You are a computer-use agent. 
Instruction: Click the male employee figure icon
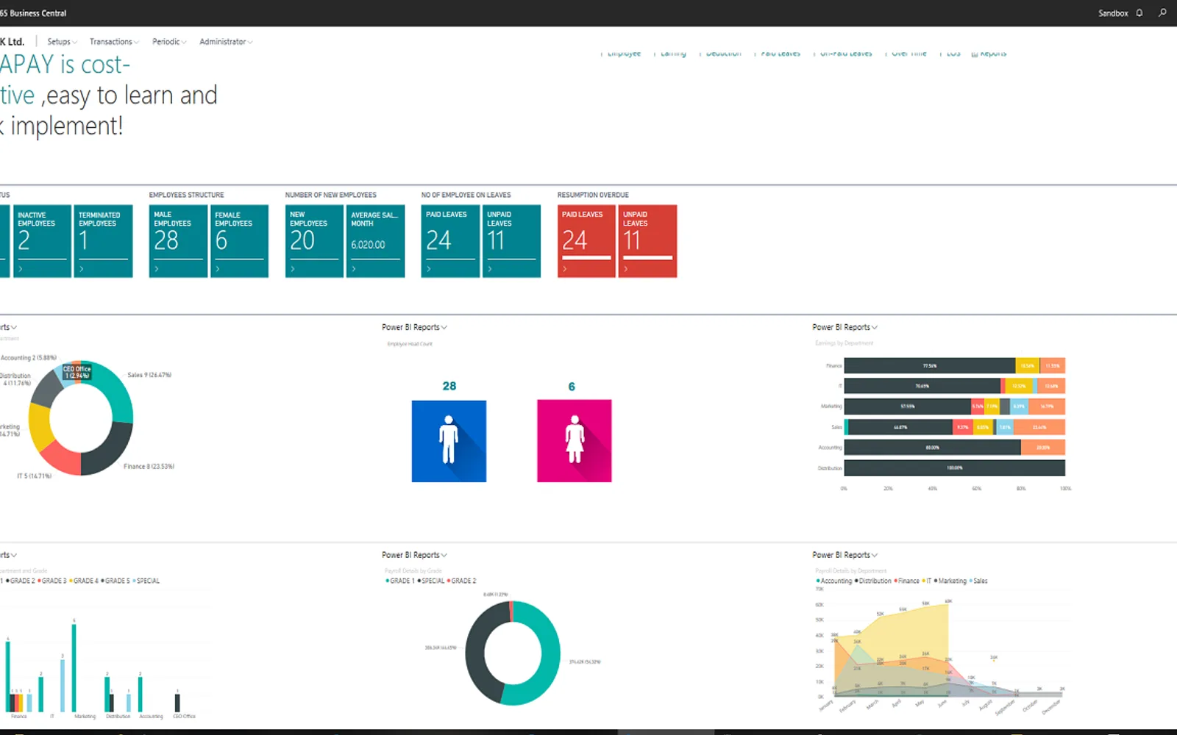coord(449,441)
